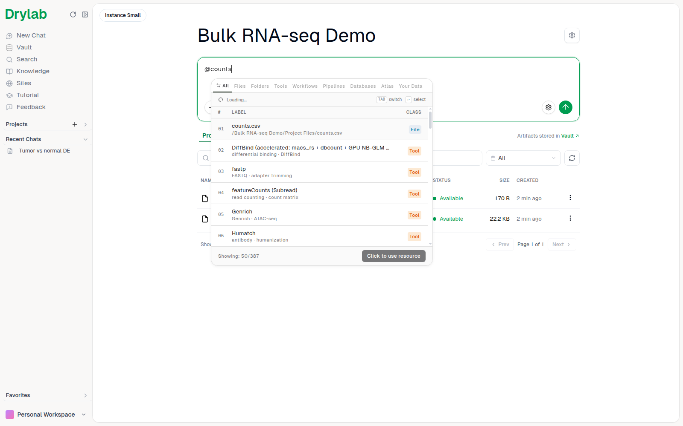Expand Projects section chevron

85,124
